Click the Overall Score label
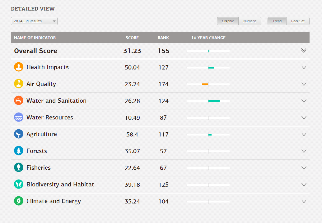The image size is (322, 223). [35, 51]
